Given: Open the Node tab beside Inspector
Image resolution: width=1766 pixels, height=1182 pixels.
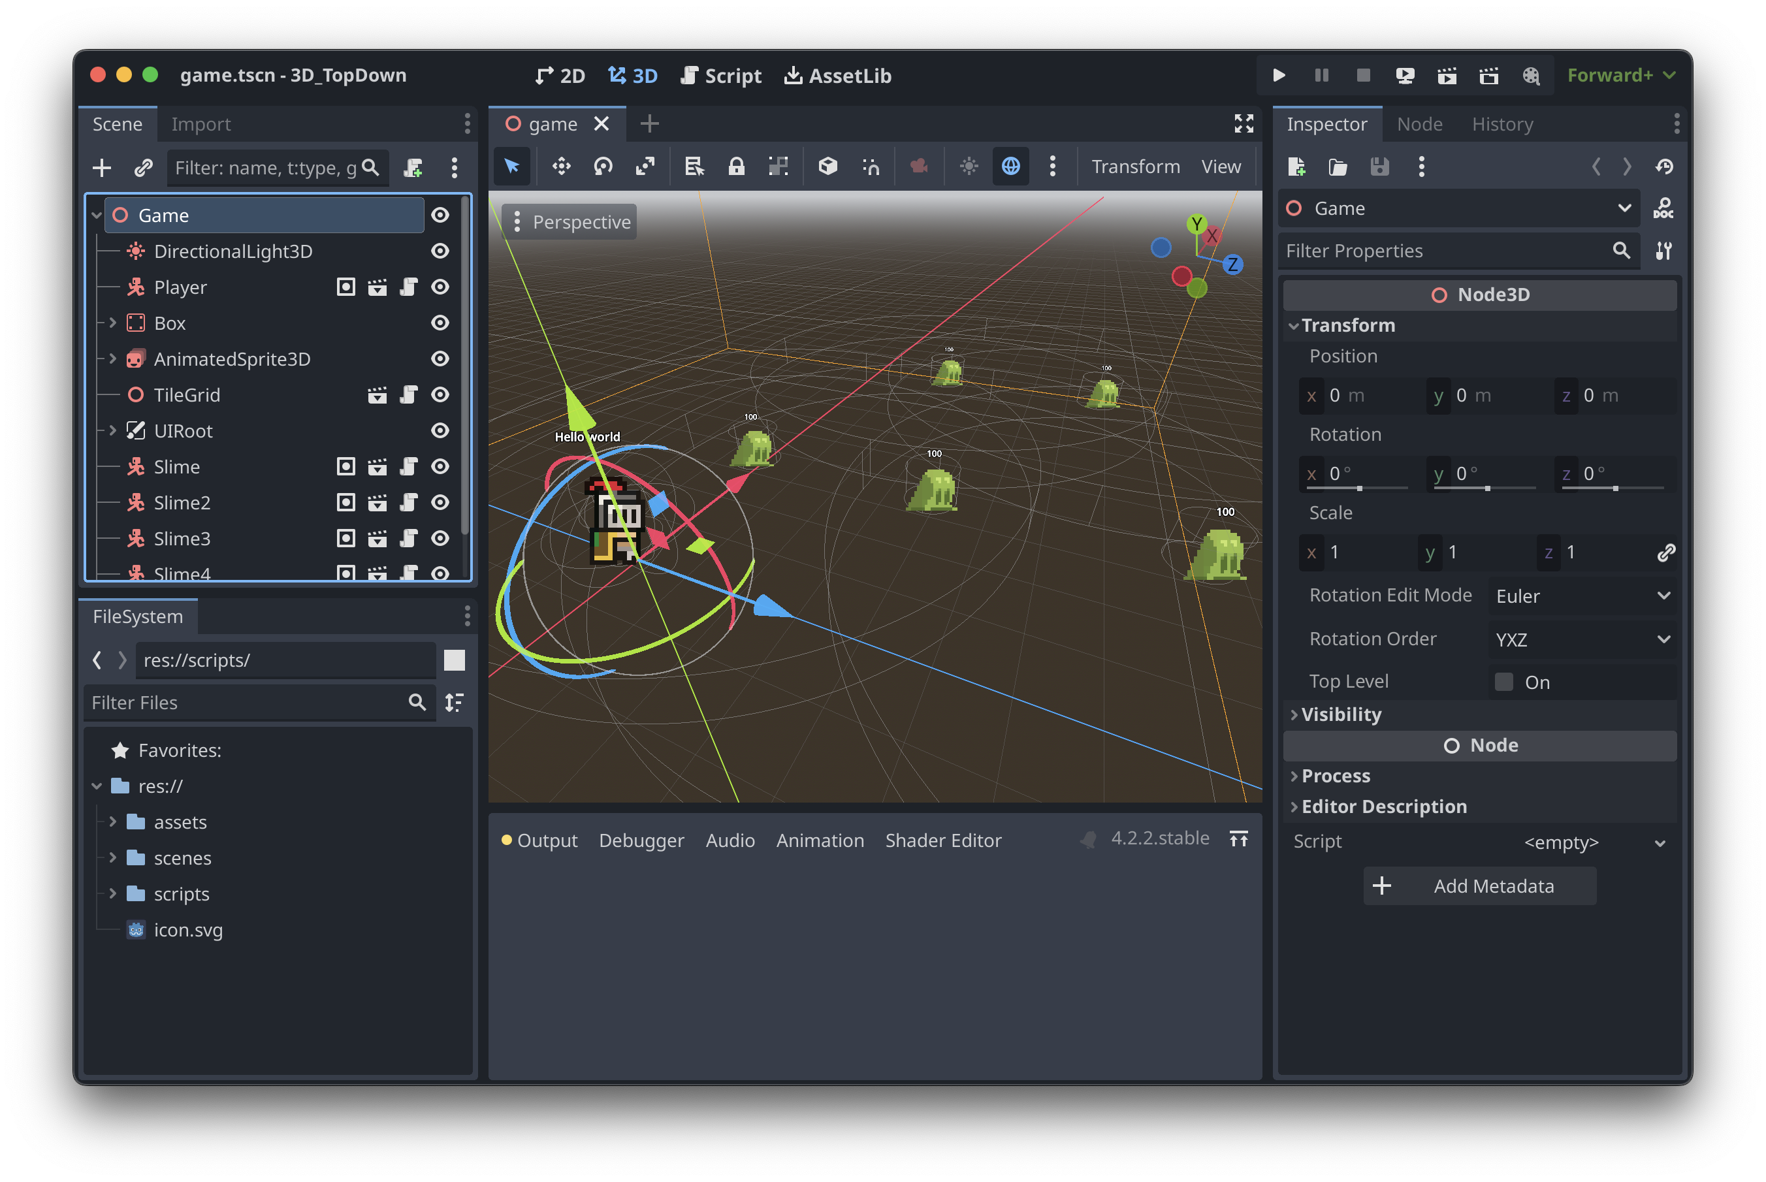Looking at the screenshot, I should (x=1419, y=124).
